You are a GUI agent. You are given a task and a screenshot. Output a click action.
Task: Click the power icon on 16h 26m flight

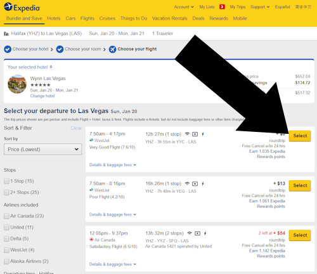point(203,184)
